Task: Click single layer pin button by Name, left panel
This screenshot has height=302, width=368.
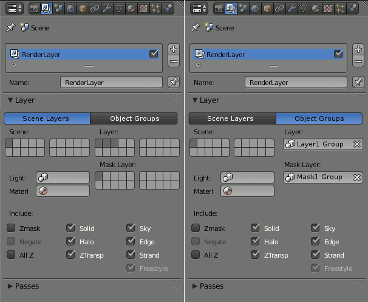Action: (174, 82)
